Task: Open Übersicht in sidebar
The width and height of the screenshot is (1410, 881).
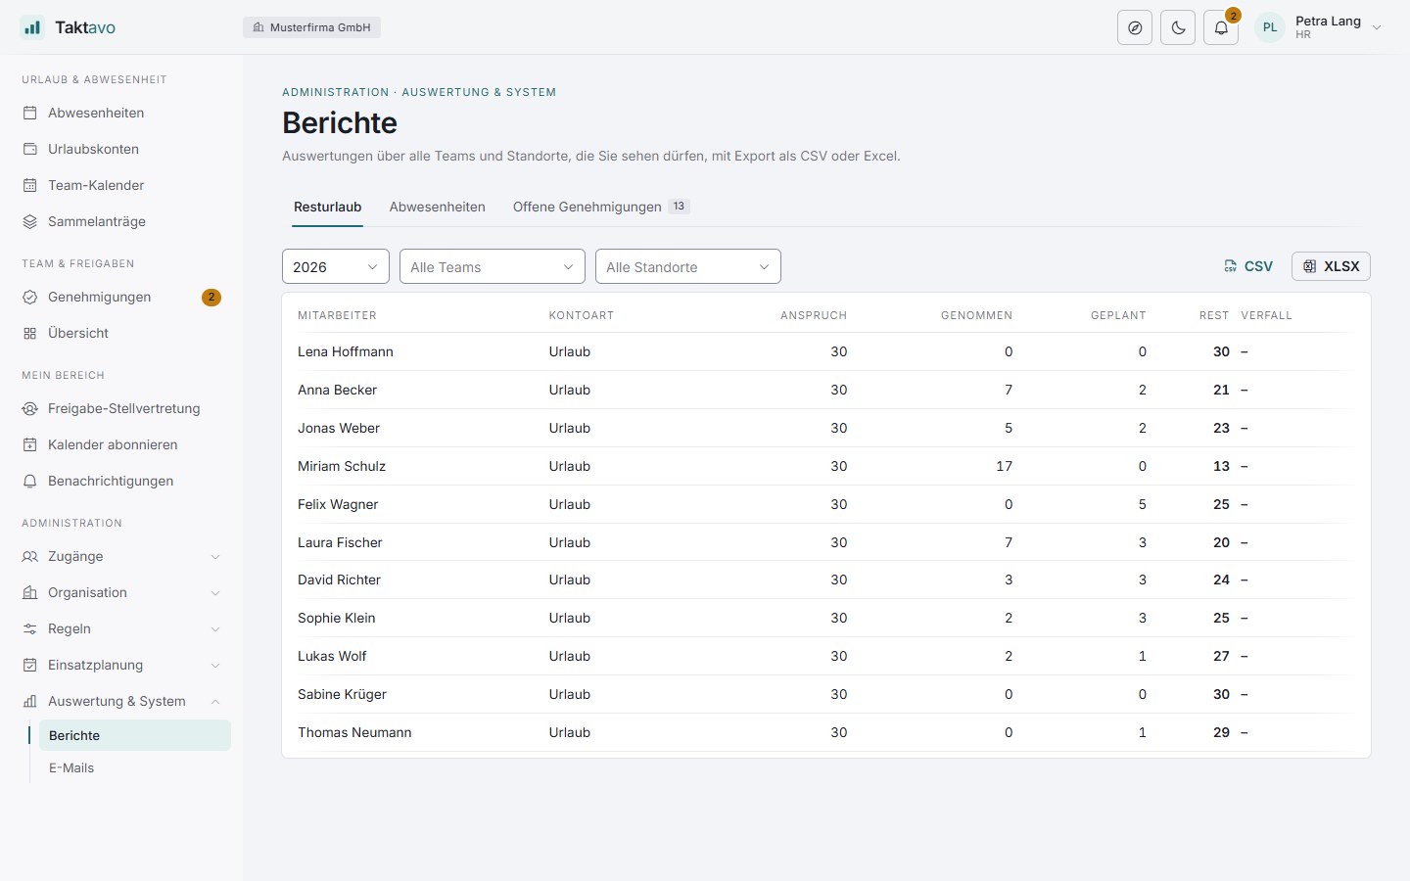Action: coord(121,333)
